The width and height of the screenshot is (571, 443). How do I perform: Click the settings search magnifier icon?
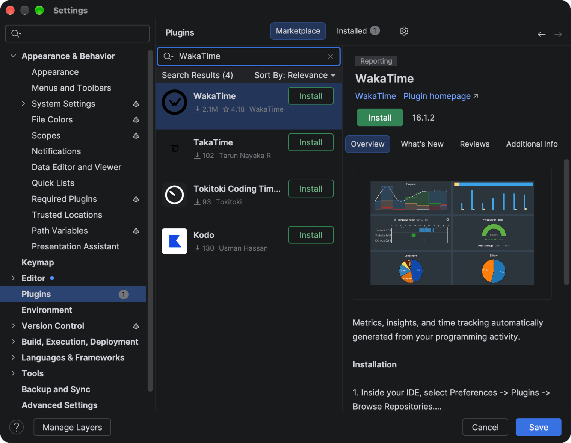click(x=16, y=34)
